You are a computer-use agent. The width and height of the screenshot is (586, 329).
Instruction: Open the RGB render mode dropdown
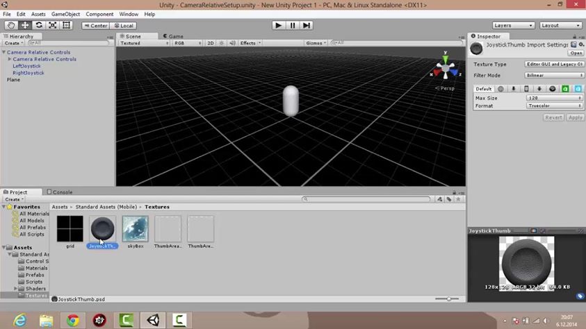(187, 43)
